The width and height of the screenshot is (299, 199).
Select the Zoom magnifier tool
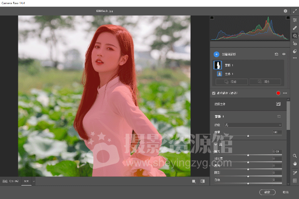point(295,156)
